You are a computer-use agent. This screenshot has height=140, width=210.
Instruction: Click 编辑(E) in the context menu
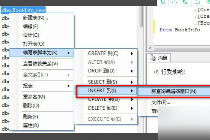click(42, 26)
